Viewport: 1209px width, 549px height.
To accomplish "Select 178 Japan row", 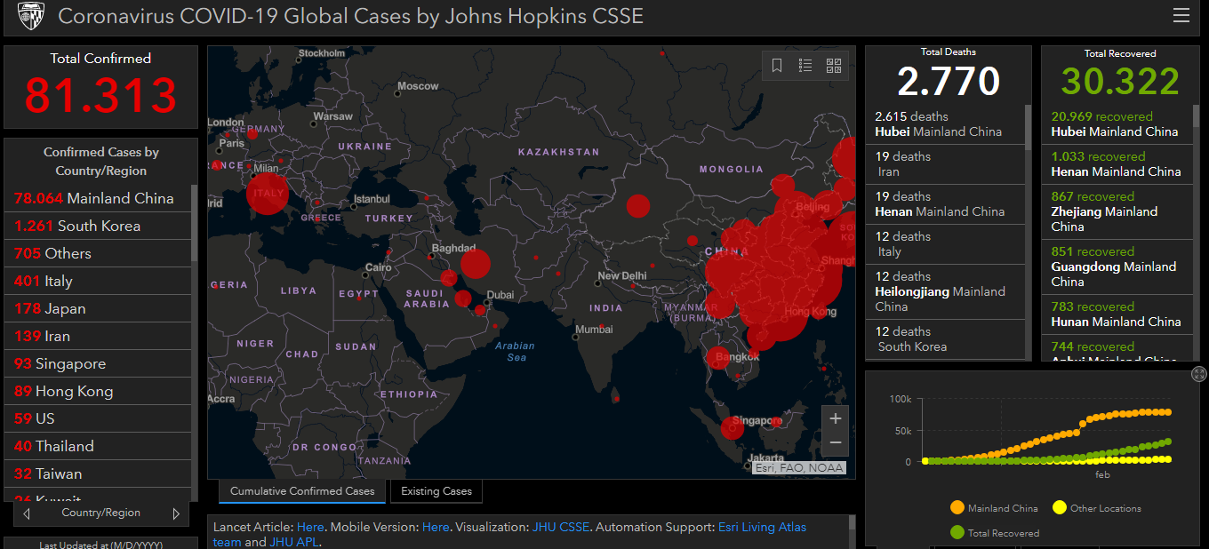I will point(98,308).
